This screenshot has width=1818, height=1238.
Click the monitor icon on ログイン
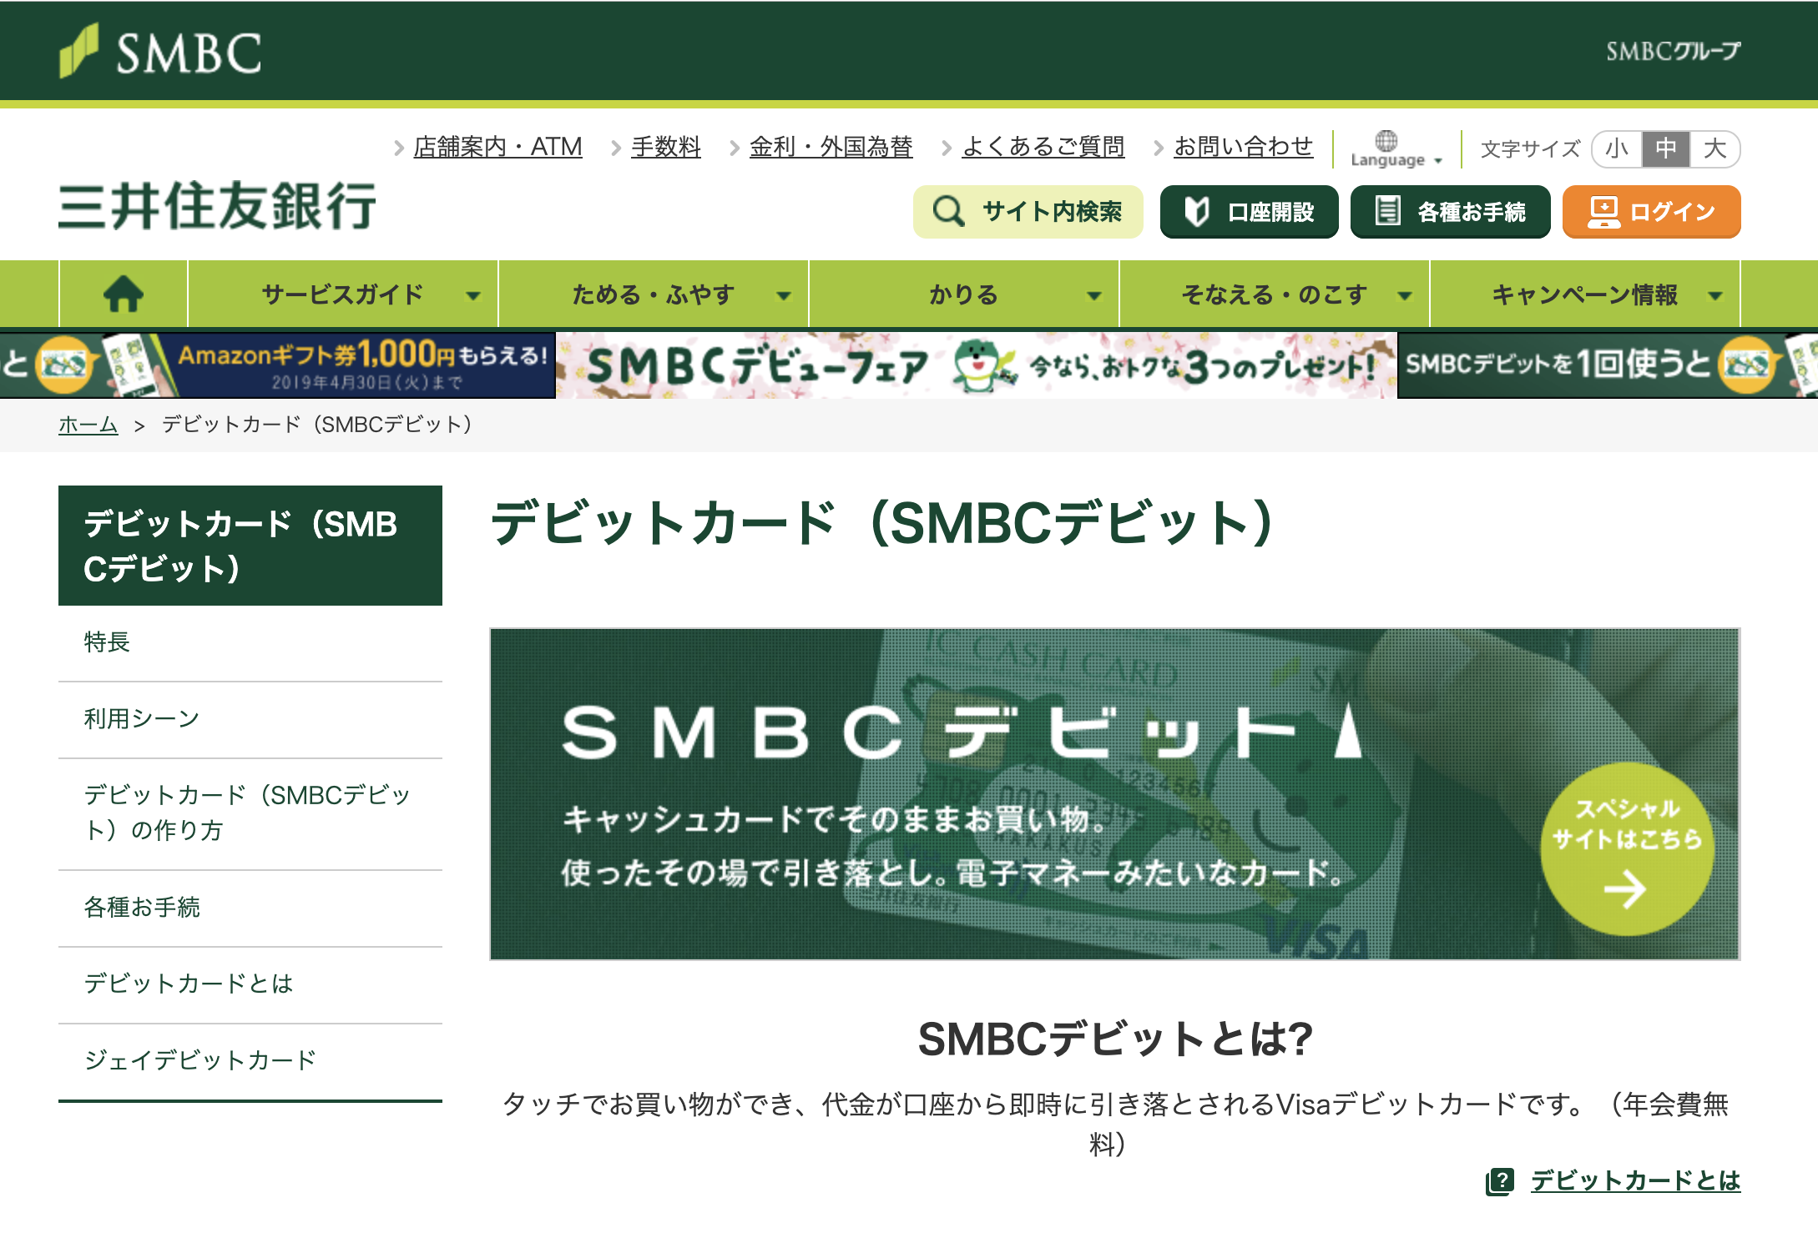1603,212
